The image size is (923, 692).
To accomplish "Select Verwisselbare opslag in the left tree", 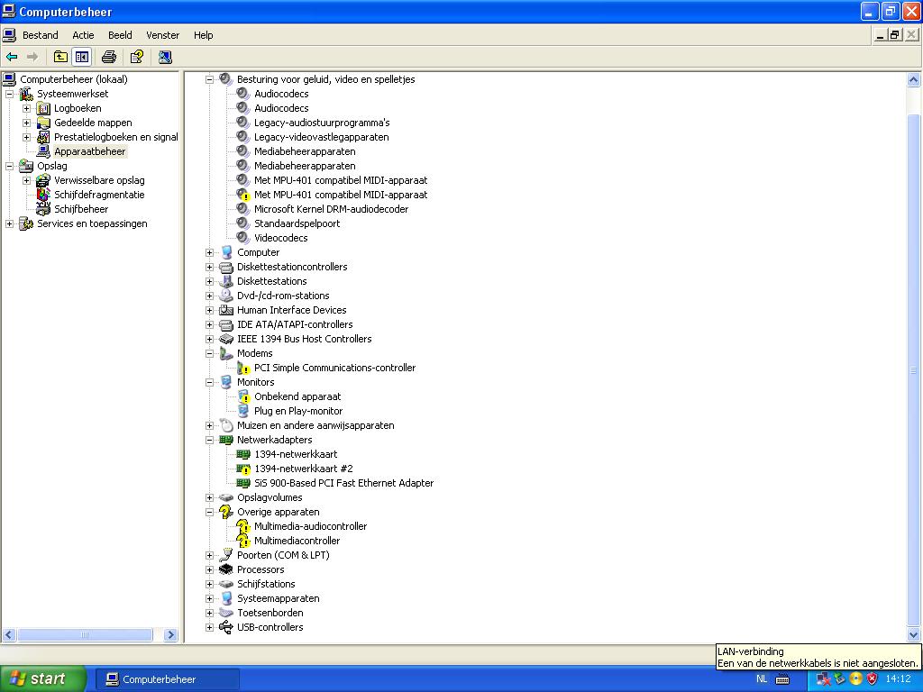I will (99, 180).
